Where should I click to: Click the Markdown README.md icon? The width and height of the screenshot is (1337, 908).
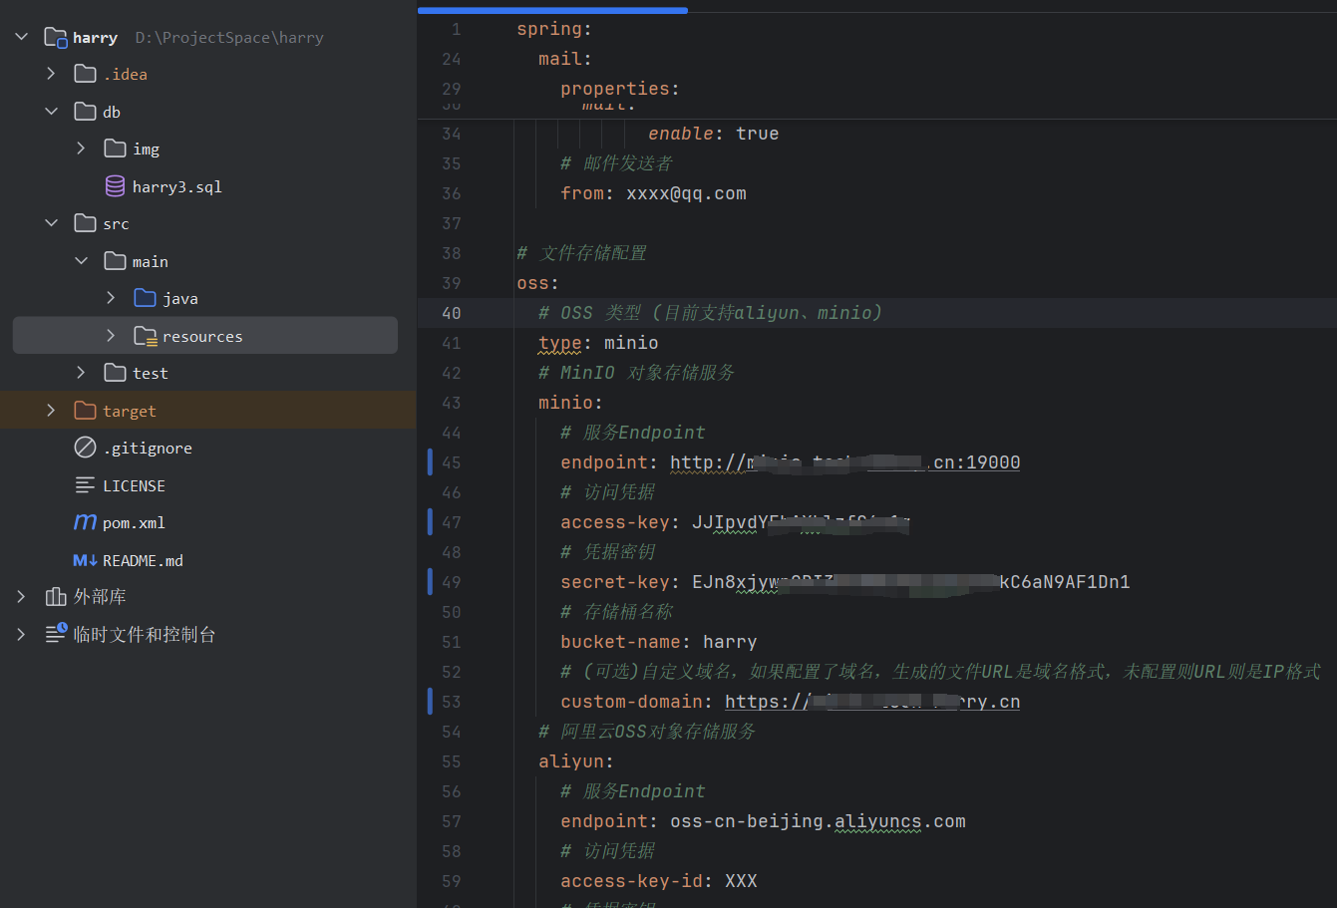tap(86, 560)
